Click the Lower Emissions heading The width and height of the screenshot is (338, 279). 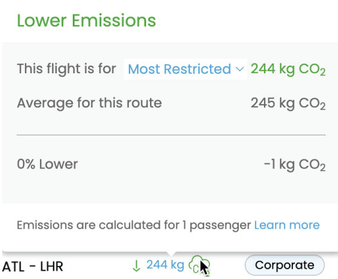pos(86,21)
